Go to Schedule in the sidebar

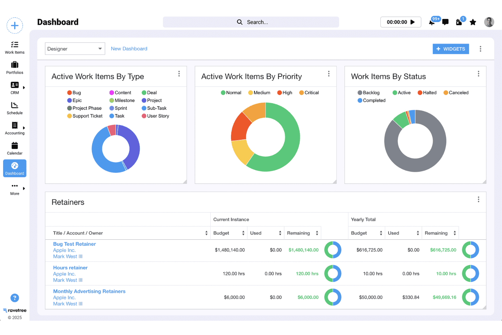(15, 108)
